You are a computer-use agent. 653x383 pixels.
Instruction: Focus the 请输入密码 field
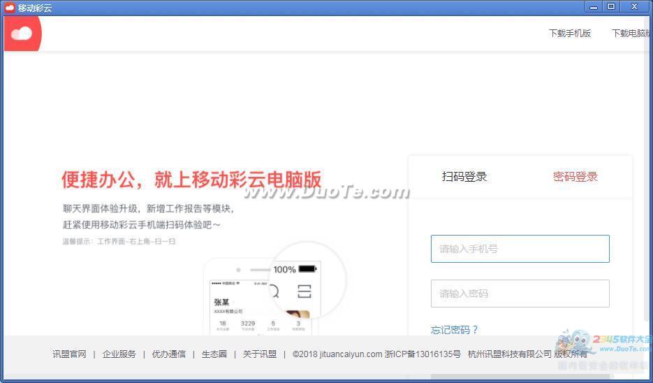[520, 294]
